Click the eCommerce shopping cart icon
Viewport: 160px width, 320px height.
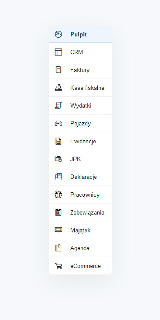pyautogui.click(x=58, y=266)
